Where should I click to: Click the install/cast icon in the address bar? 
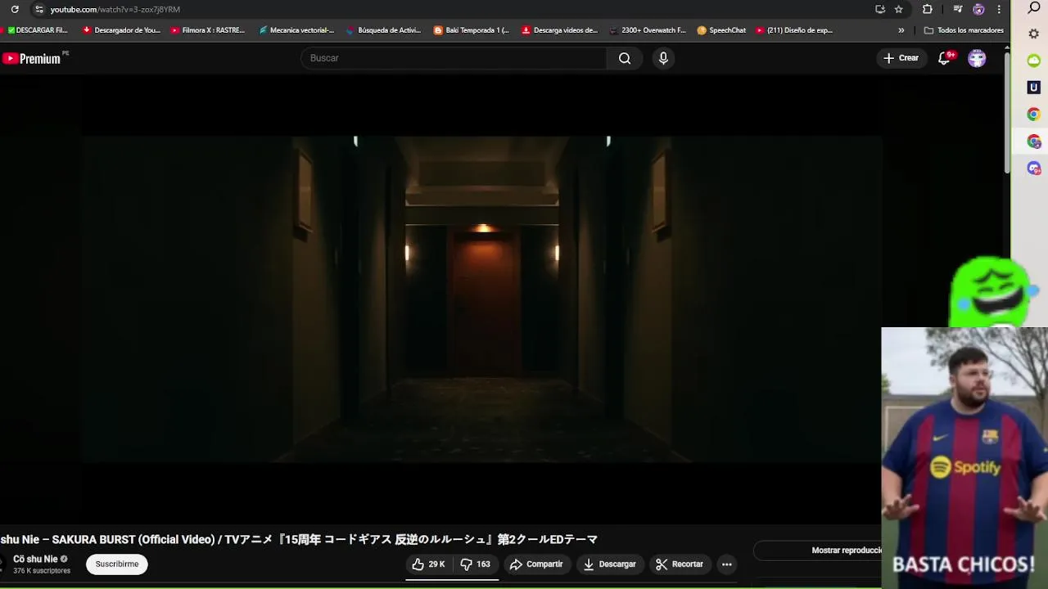click(x=880, y=9)
